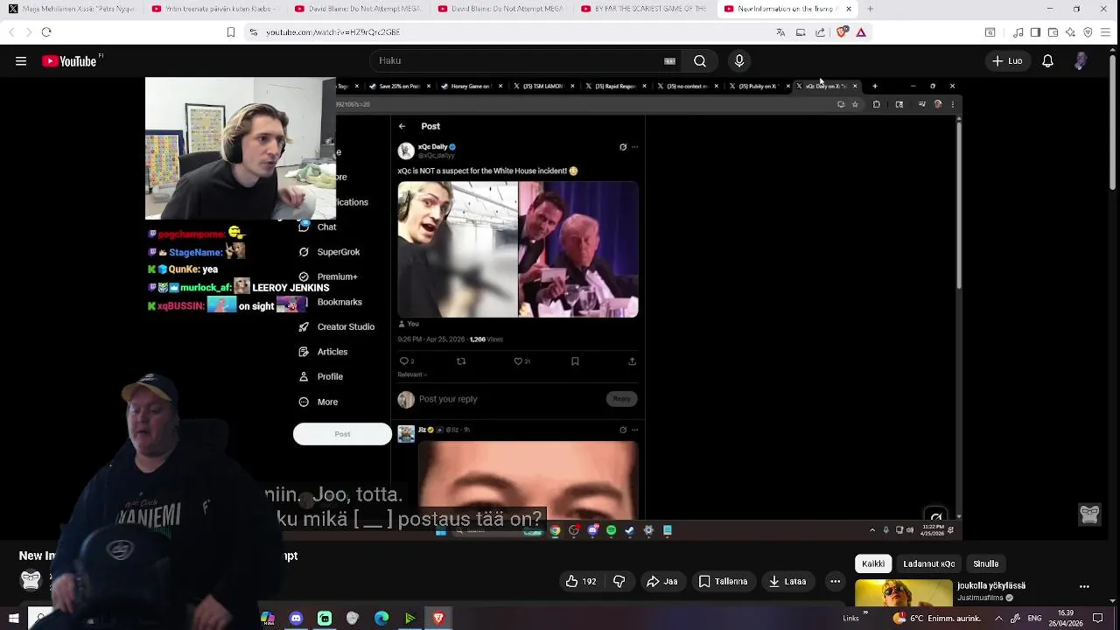
Task: Open YouTube notifications bell
Action: click(1047, 61)
